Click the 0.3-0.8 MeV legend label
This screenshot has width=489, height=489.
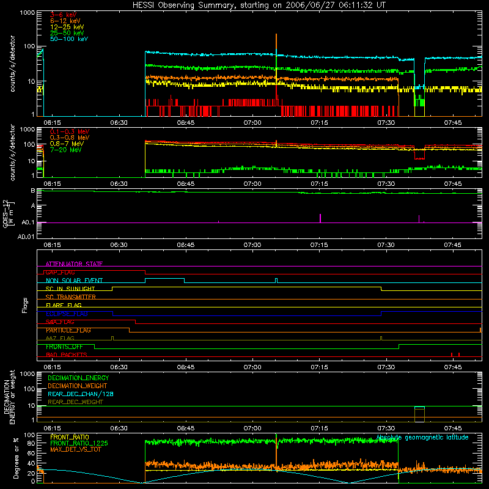(70, 138)
